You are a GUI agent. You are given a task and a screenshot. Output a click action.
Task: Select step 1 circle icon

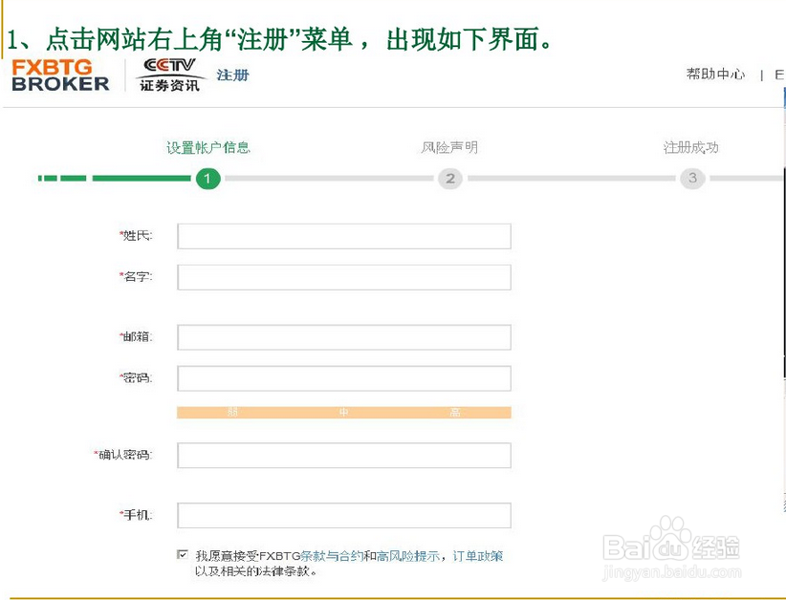pyautogui.click(x=208, y=179)
